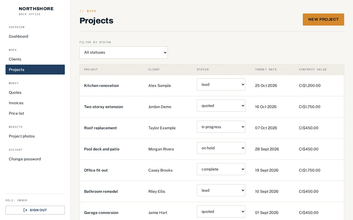Go to Project photos
The image size is (353, 220).
click(35, 136)
